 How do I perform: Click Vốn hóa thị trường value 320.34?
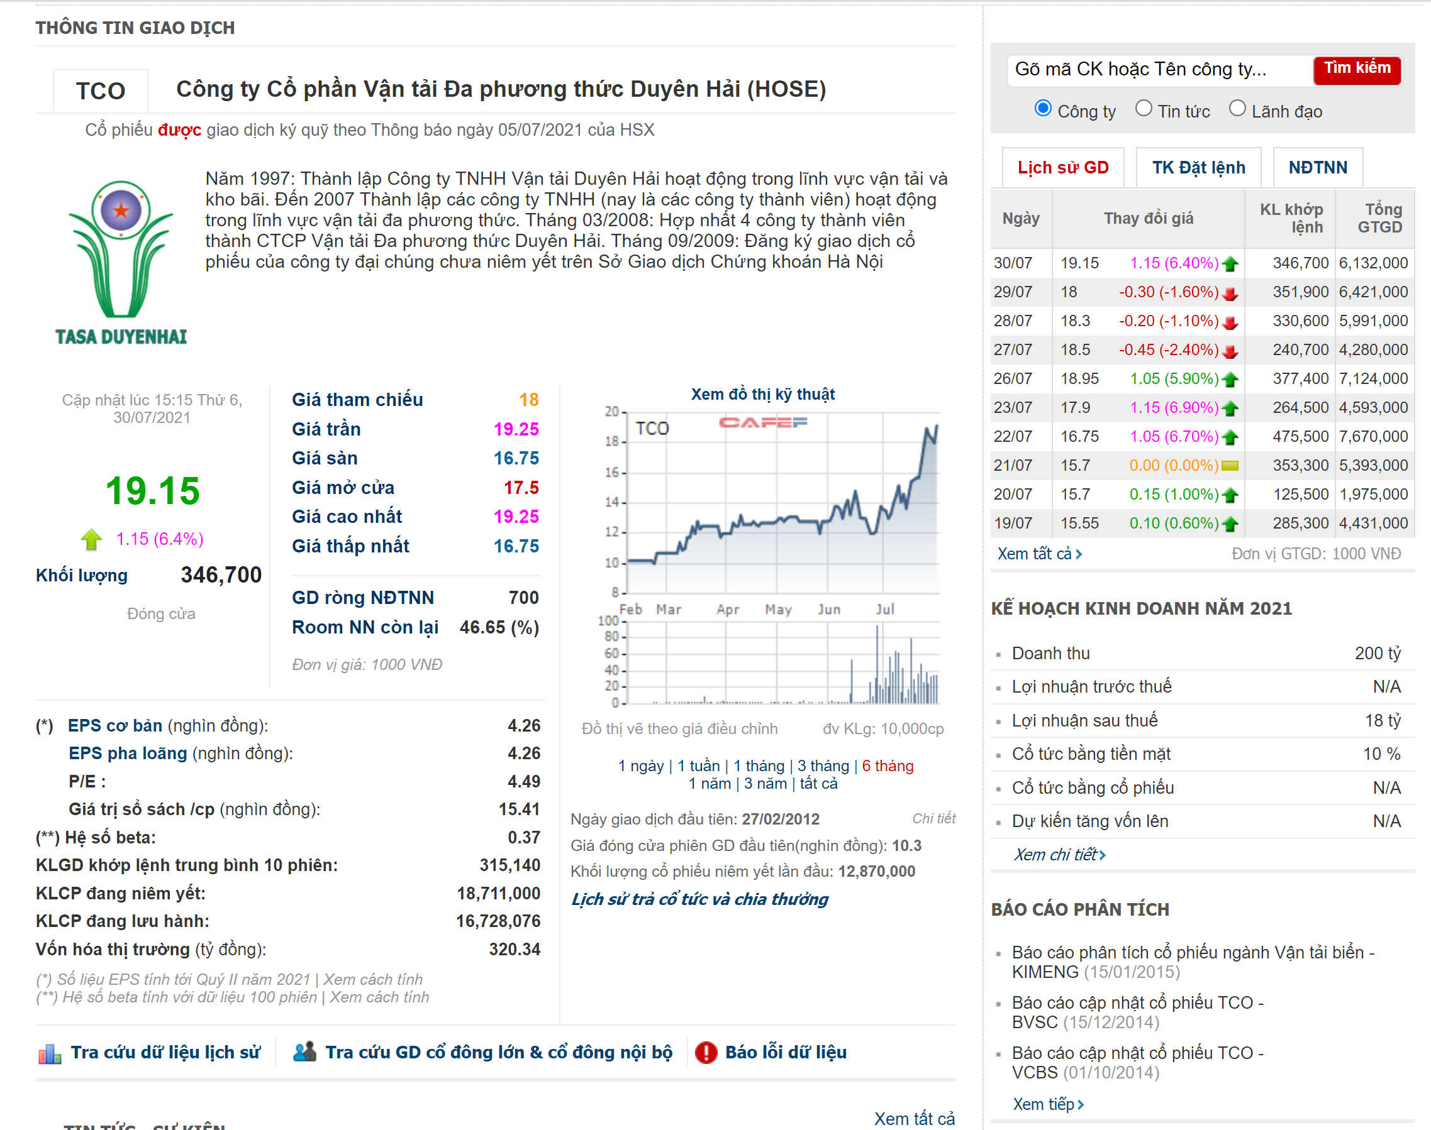(x=515, y=950)
